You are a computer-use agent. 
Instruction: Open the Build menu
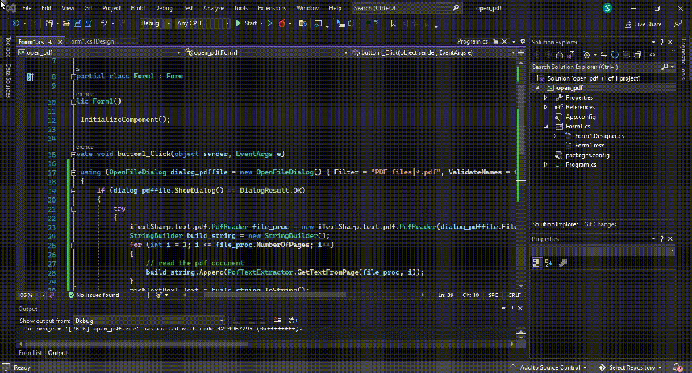[138, 8]
